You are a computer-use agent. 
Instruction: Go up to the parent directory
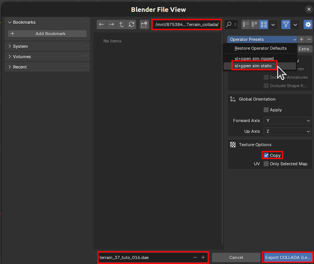coord(121,24)
